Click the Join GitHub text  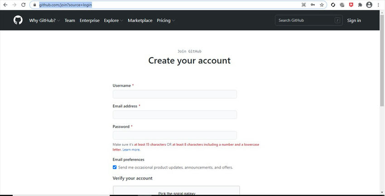pos(189,51)
